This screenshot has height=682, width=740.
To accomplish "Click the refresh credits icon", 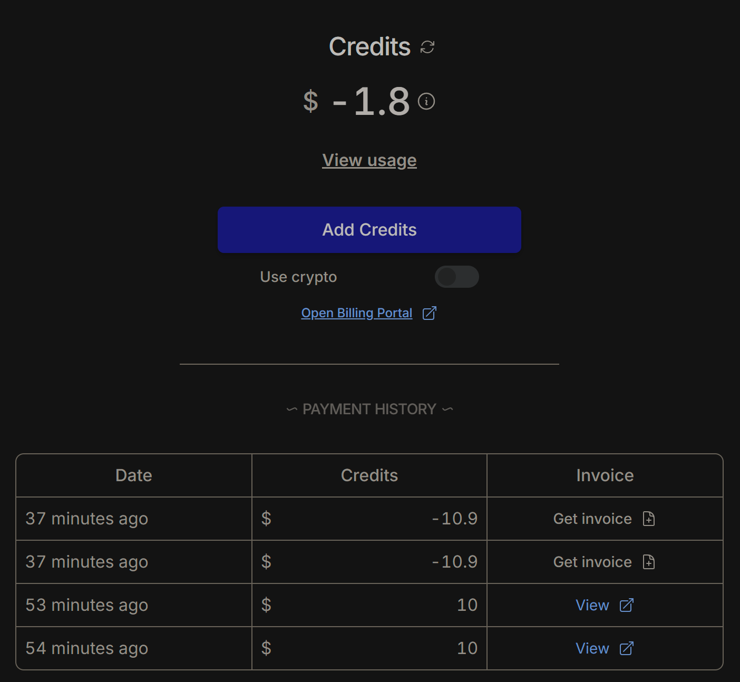I will [x=427, y=47].
